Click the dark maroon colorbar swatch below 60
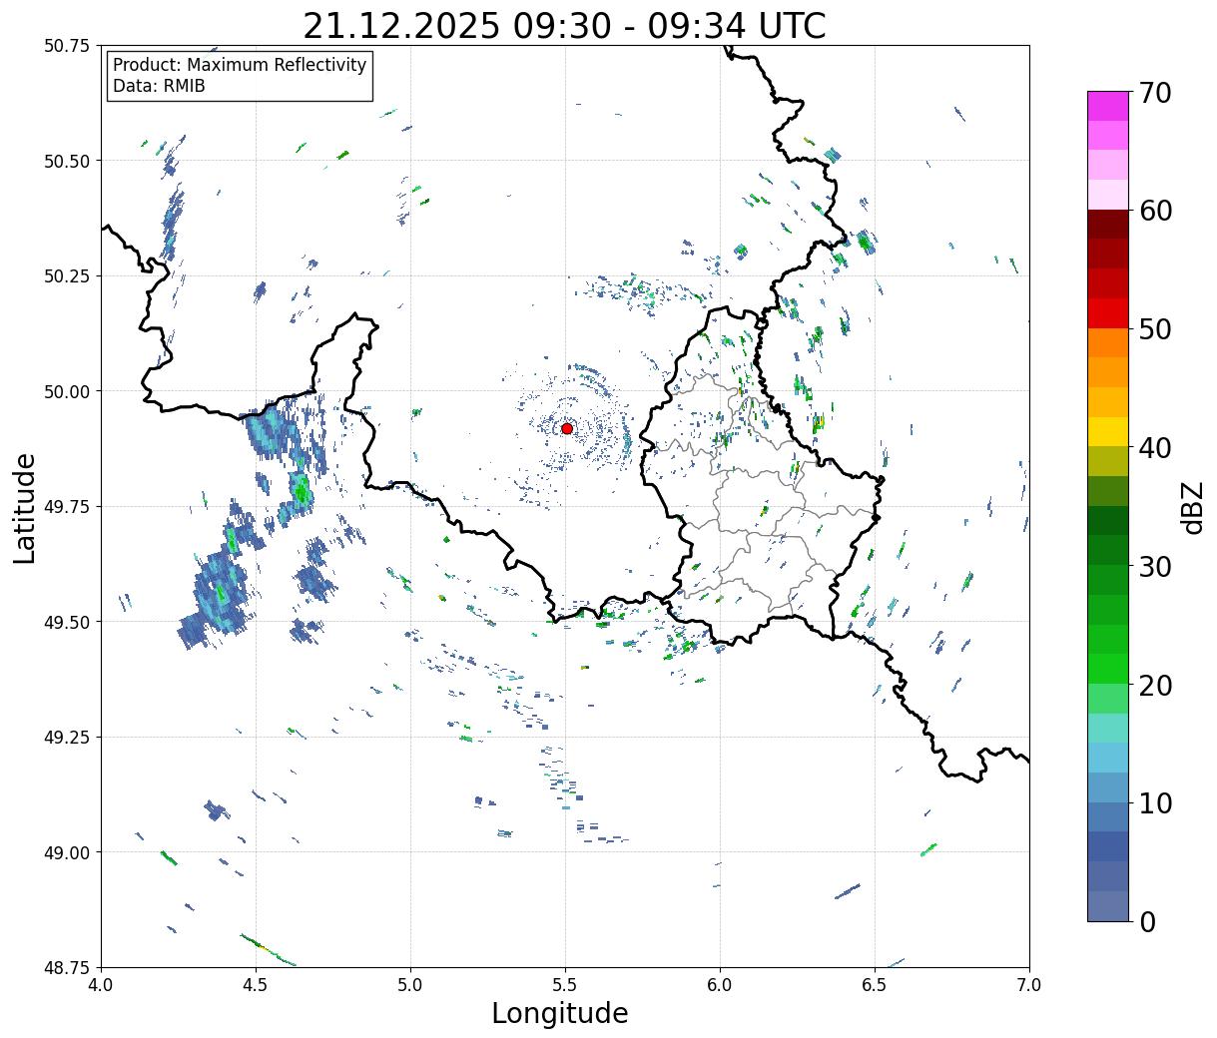This screenshot has height=1038, width=1217. (x=1108, y=225)
